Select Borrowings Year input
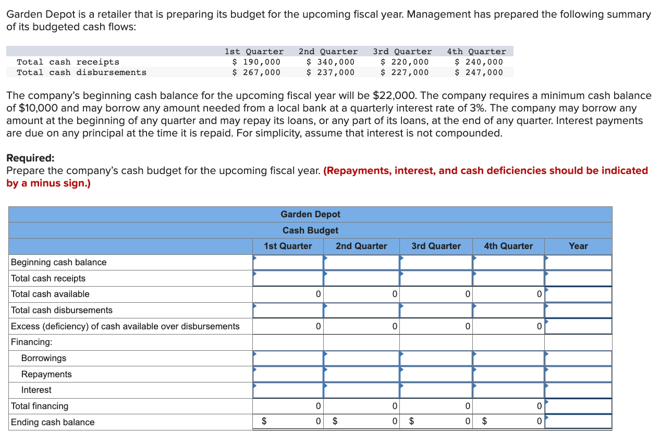 (578, 358)
